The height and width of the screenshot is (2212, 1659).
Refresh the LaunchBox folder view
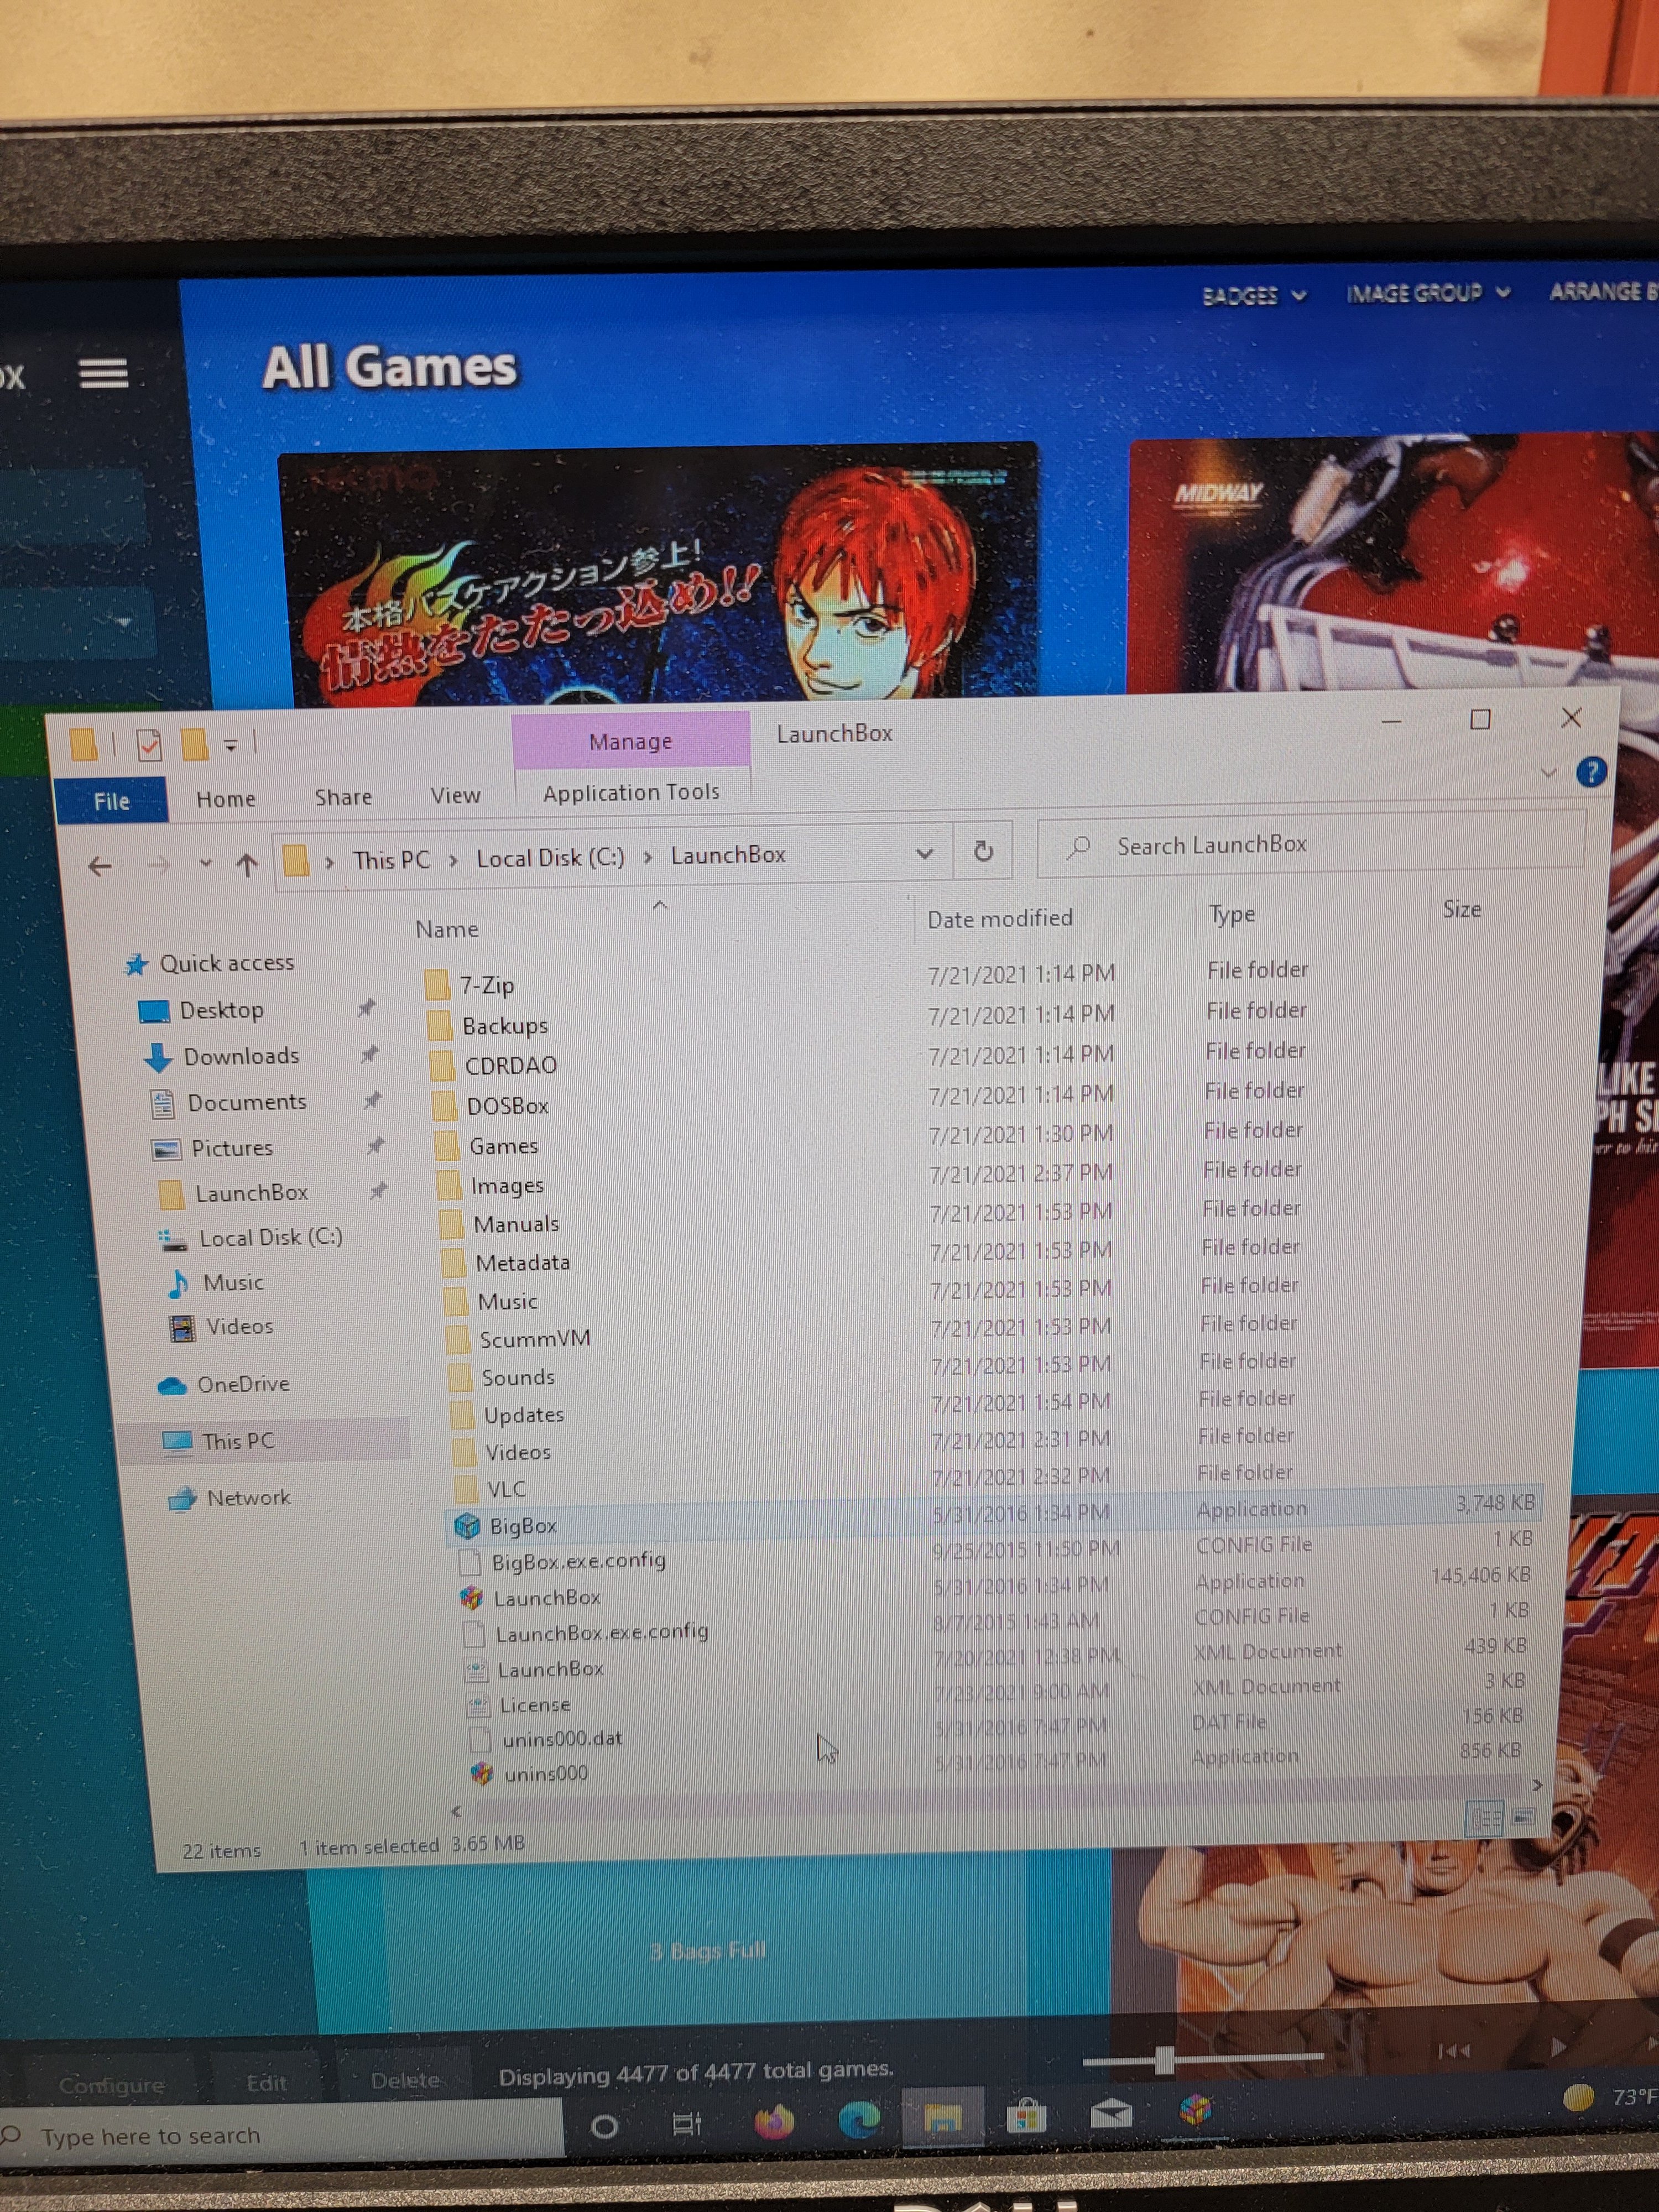click(983, 850)
